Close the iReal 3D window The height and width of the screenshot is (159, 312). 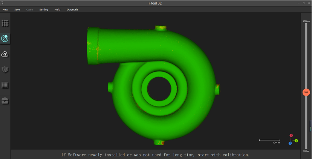tap(309, 3)
